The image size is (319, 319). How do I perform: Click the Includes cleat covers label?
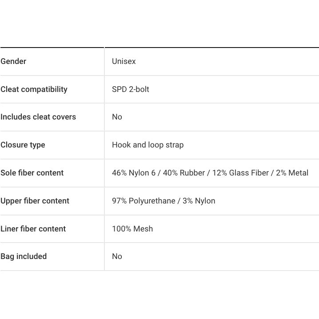38,117
